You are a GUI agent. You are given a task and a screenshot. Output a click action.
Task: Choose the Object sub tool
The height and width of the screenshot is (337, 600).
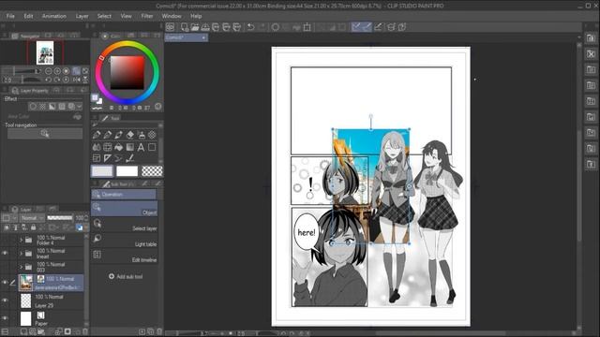(125, 209)
